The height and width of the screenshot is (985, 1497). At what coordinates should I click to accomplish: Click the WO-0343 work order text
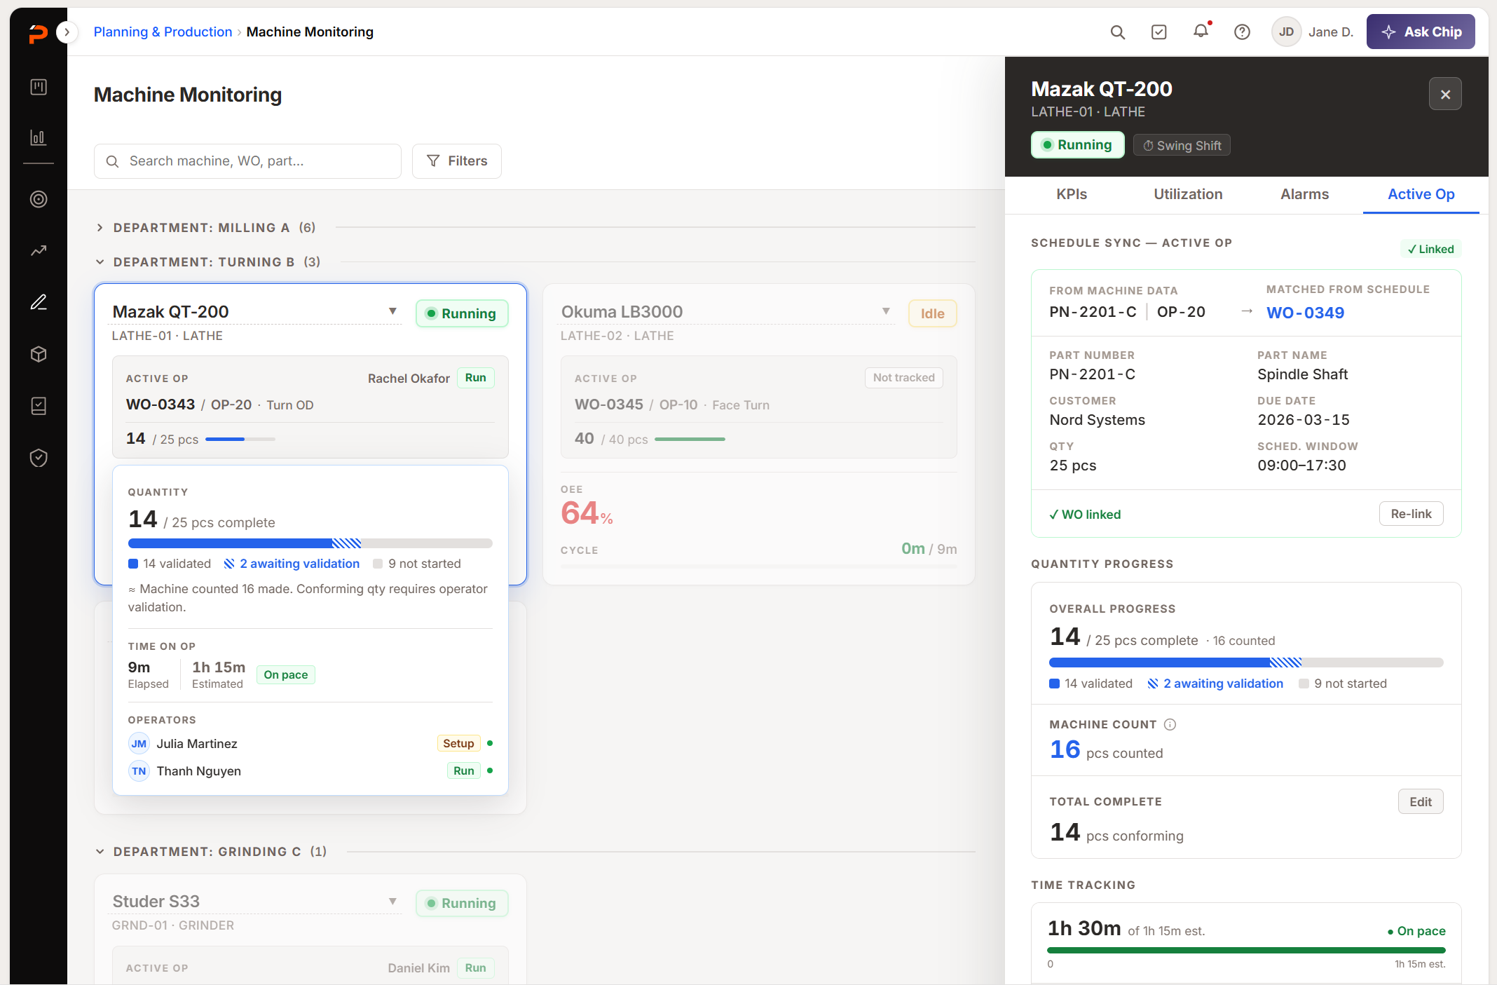[160, 405]
